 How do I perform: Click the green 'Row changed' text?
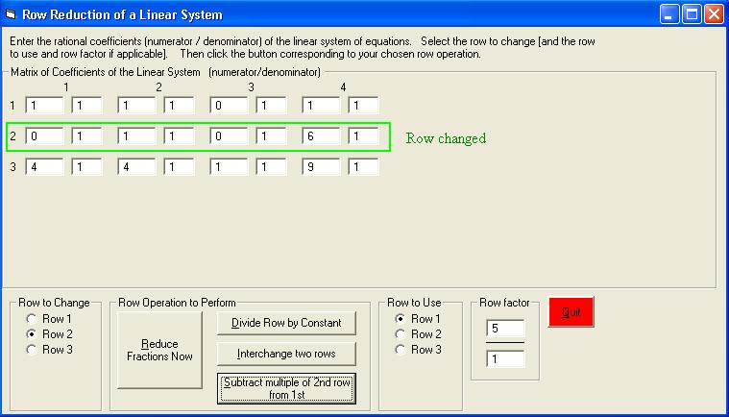click(x=446, y=138)
